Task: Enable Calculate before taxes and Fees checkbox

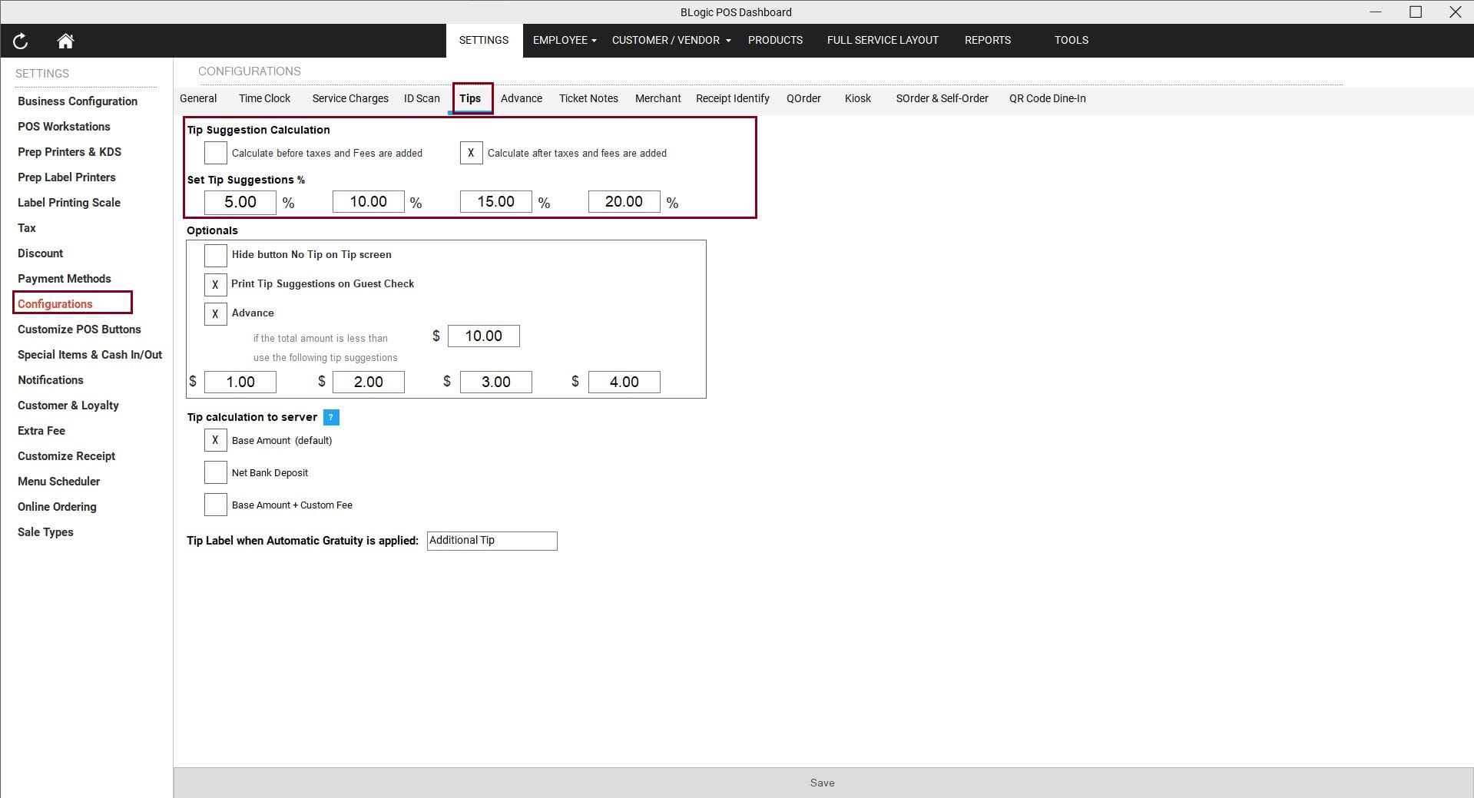Action: click(215, 153)
